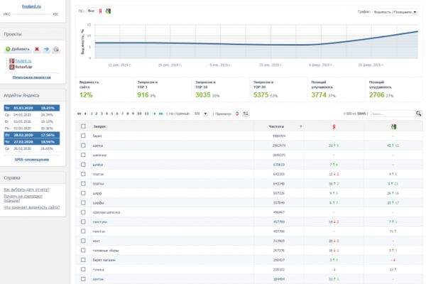Click the magnifier search icon

419,114
